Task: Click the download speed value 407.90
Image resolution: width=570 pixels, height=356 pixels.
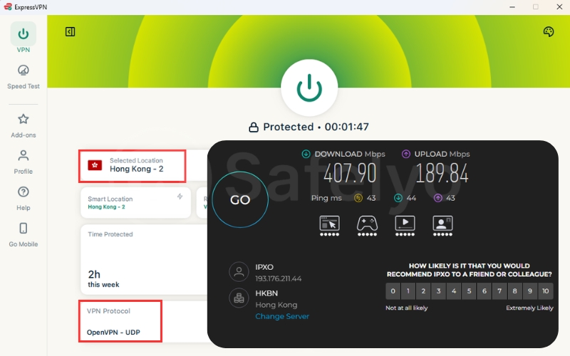Action: click(350, 173)
